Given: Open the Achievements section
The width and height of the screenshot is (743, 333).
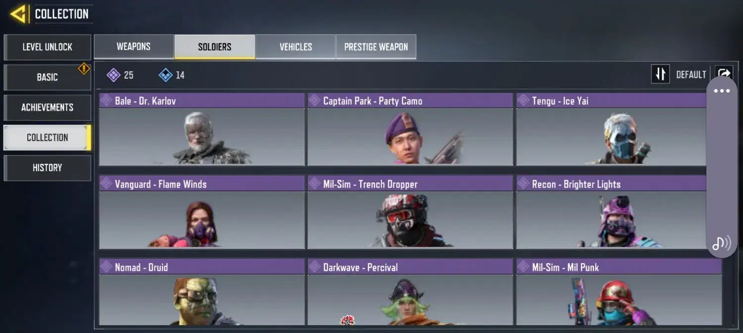Looking at the screenshot, I should click(x=48, y=107).
